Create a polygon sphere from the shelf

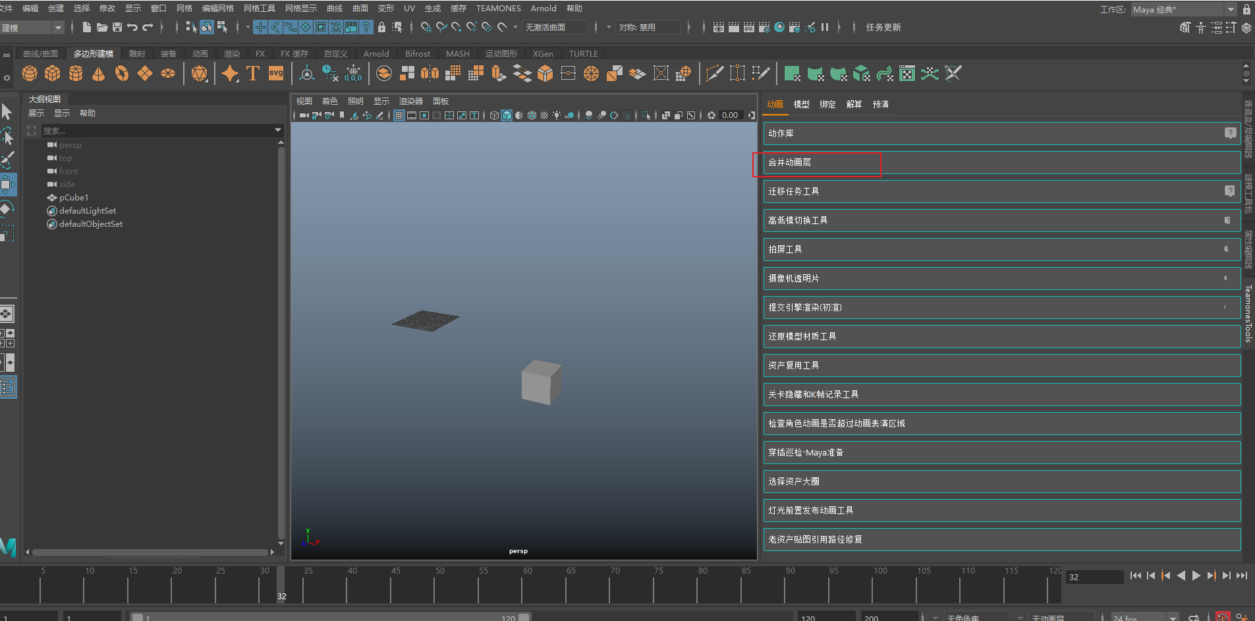[x=30, y=73]
